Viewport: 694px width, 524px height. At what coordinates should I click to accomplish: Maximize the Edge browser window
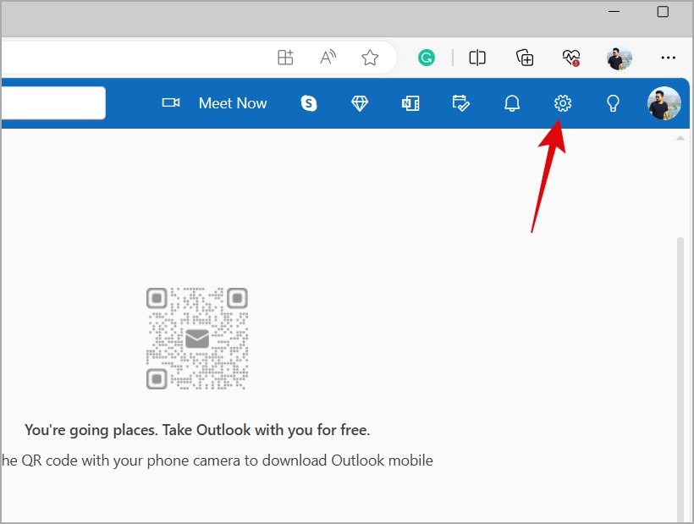click(x=663, y=12)
